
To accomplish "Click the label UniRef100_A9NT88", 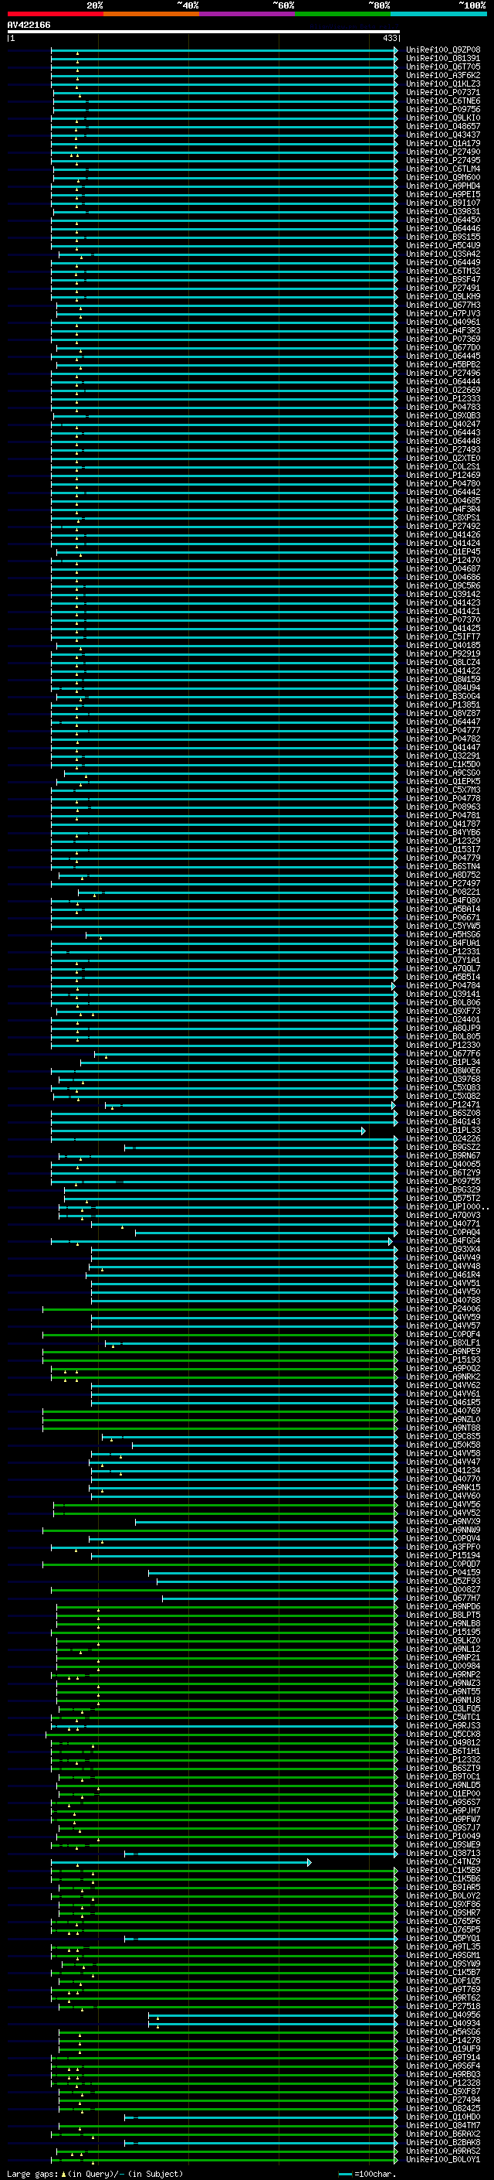I will coord(443,1428).
